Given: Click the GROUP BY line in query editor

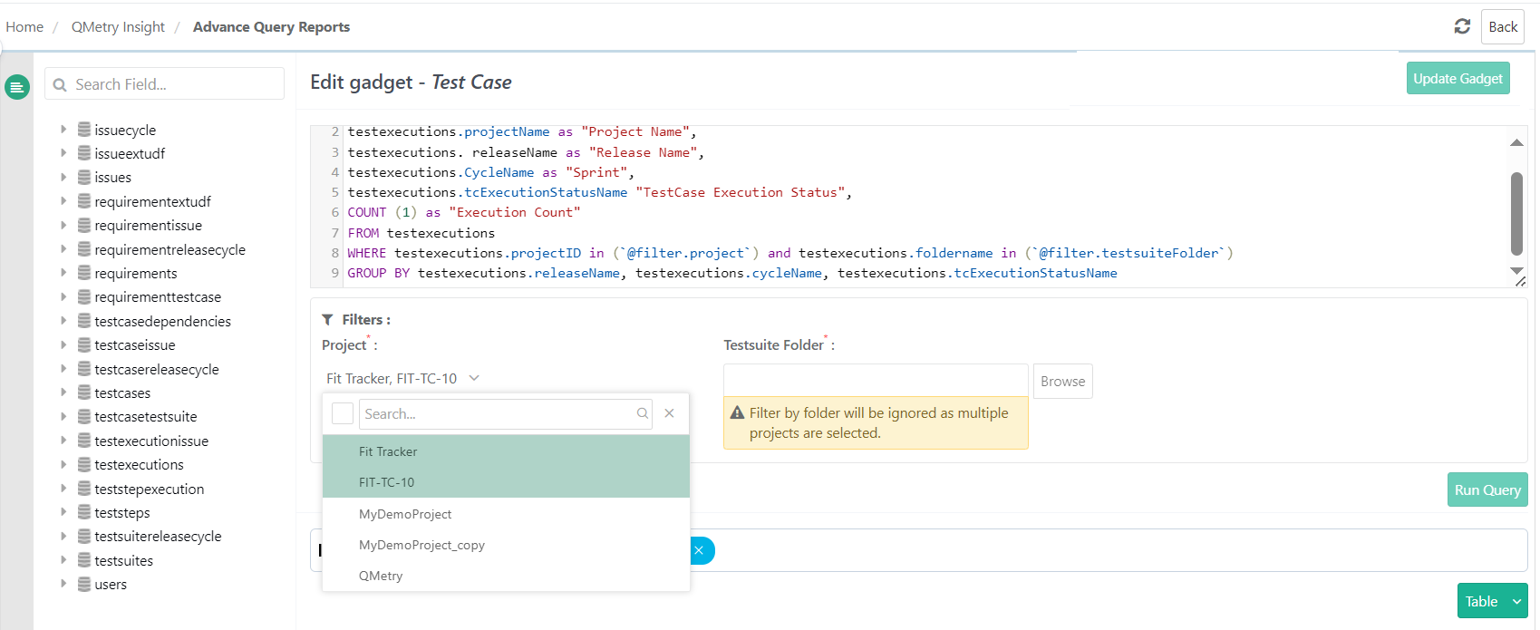Looking at the screenshot, I should pyautogui.click(x=732, y=273).
